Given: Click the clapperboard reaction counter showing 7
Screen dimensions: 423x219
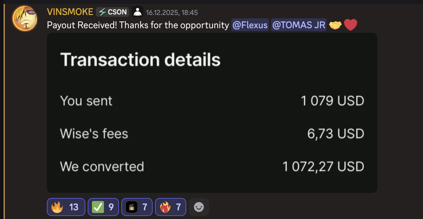Looking at the screenshot, I should coord(145,207).
